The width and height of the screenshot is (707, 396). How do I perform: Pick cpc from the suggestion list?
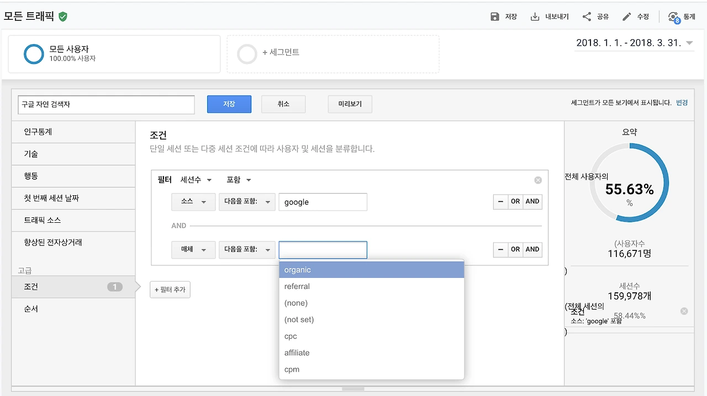(x=372, y=336)
